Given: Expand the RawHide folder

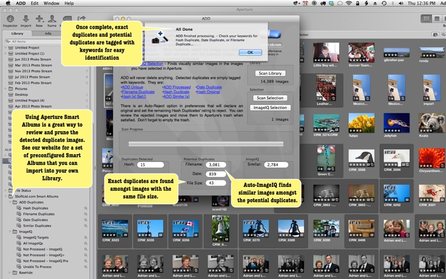Looking at the screenshot, I should coord(10,273).
